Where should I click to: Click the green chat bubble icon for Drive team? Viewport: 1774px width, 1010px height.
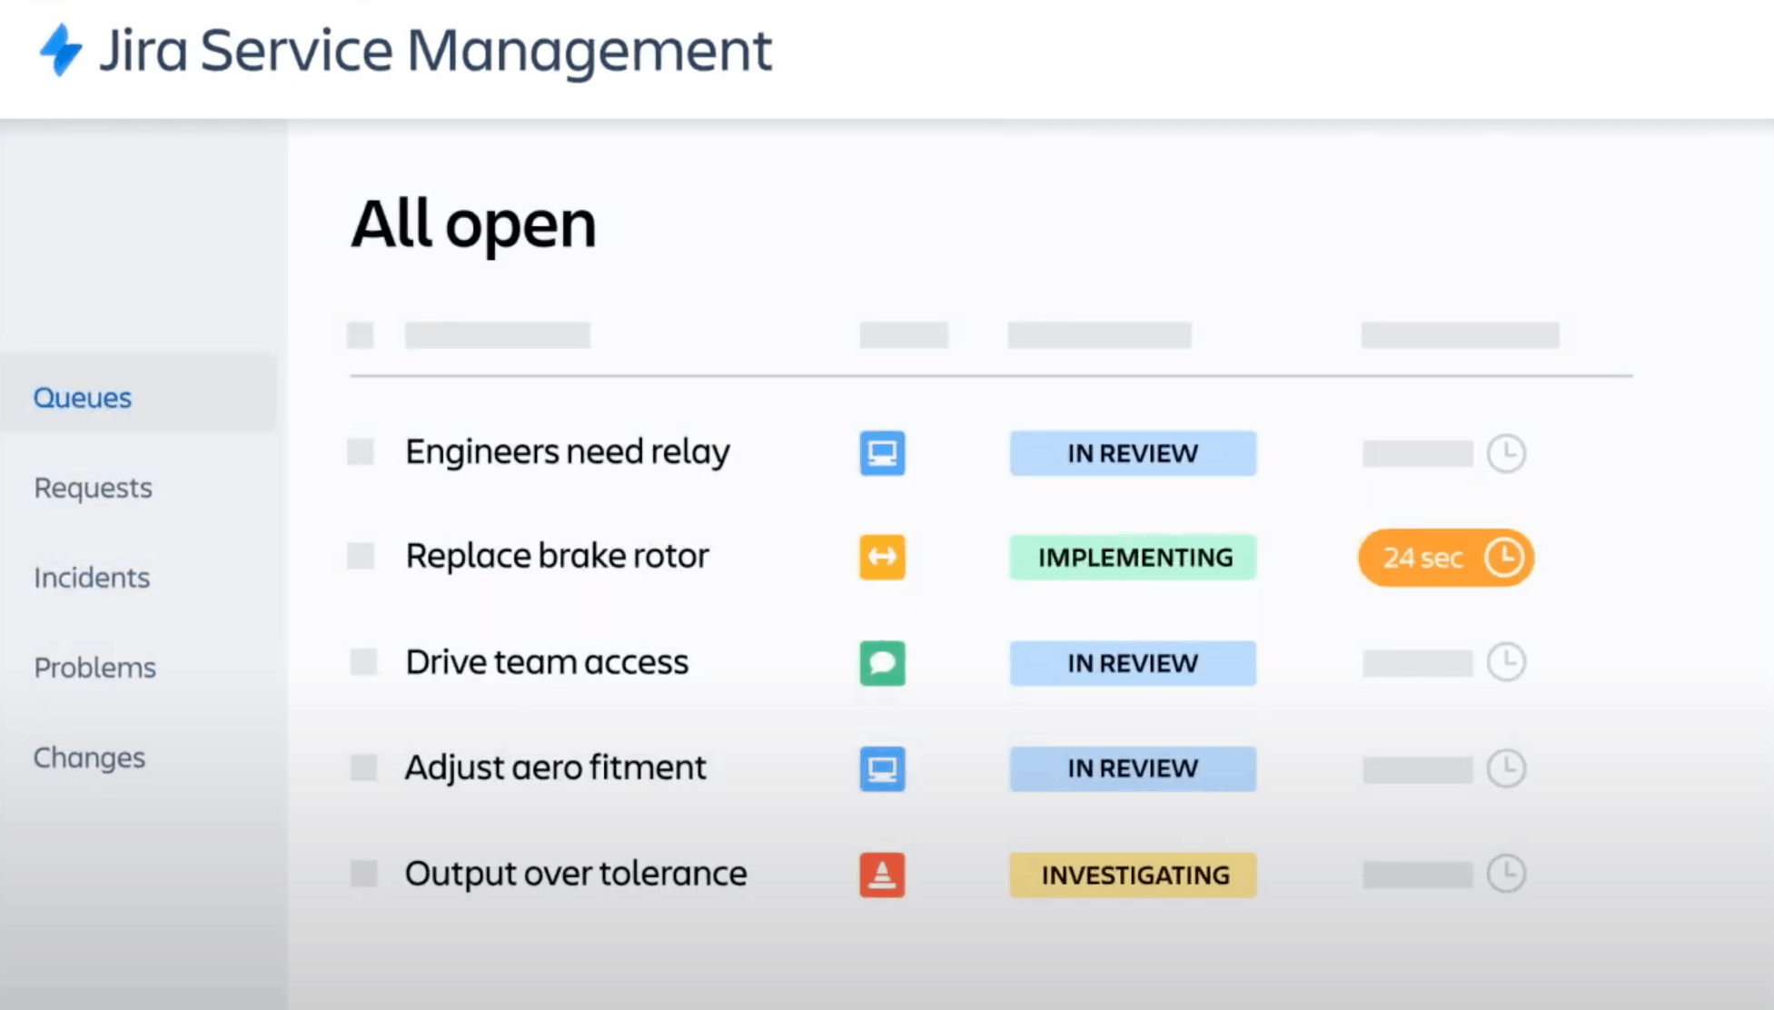click(x=882, y=663)
